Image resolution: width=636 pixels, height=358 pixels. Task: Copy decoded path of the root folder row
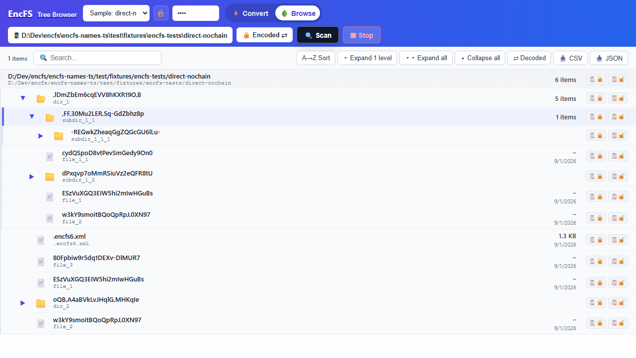(618, 80)
